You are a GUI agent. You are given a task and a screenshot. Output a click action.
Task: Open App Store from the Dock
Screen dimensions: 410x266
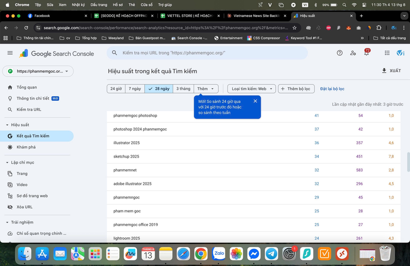[x=43, y=254]
